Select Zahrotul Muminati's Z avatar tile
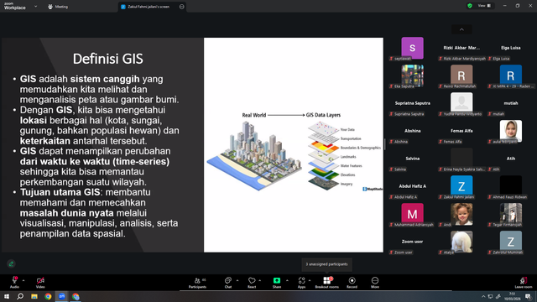537x302 pixels. click(511, 242)
